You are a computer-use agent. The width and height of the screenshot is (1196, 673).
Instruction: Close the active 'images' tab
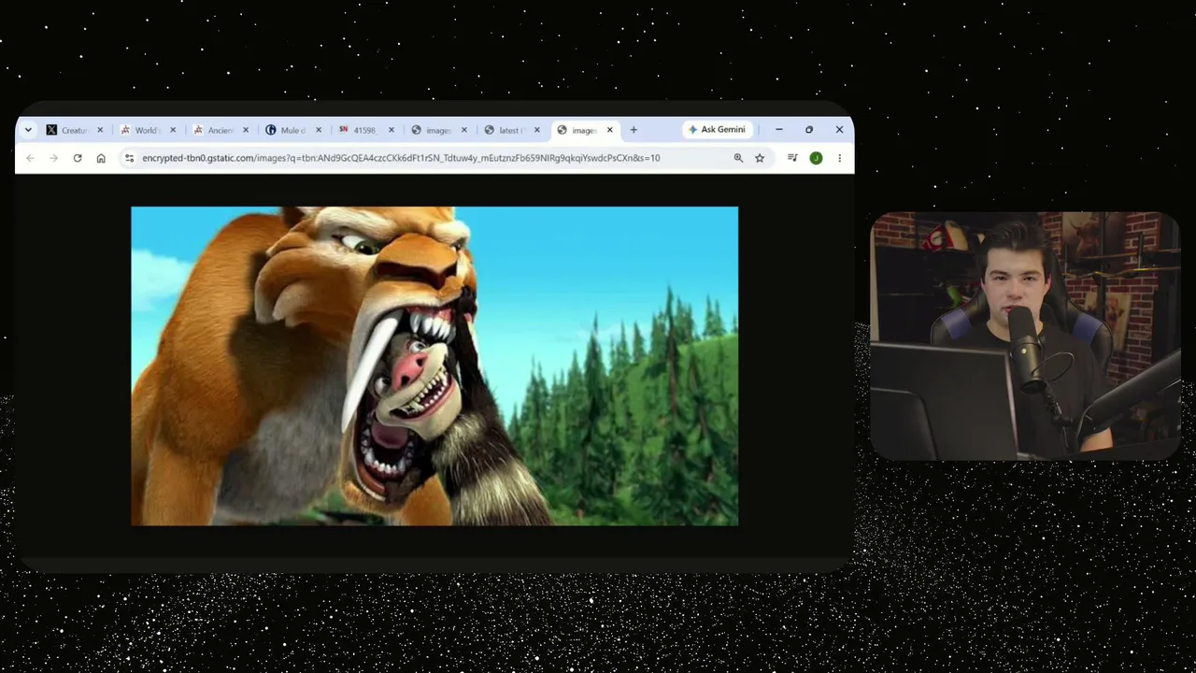(x=610, y=130)
